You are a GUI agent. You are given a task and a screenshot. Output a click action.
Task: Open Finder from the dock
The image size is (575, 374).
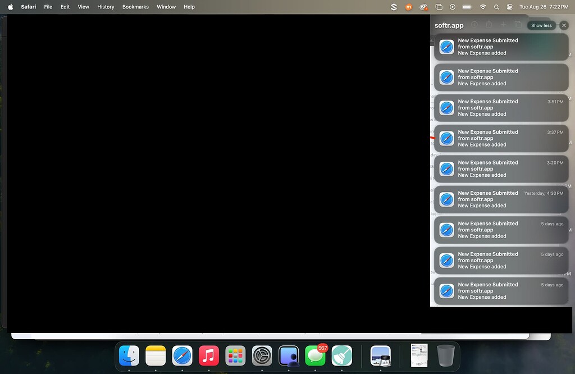coord(129,355)
